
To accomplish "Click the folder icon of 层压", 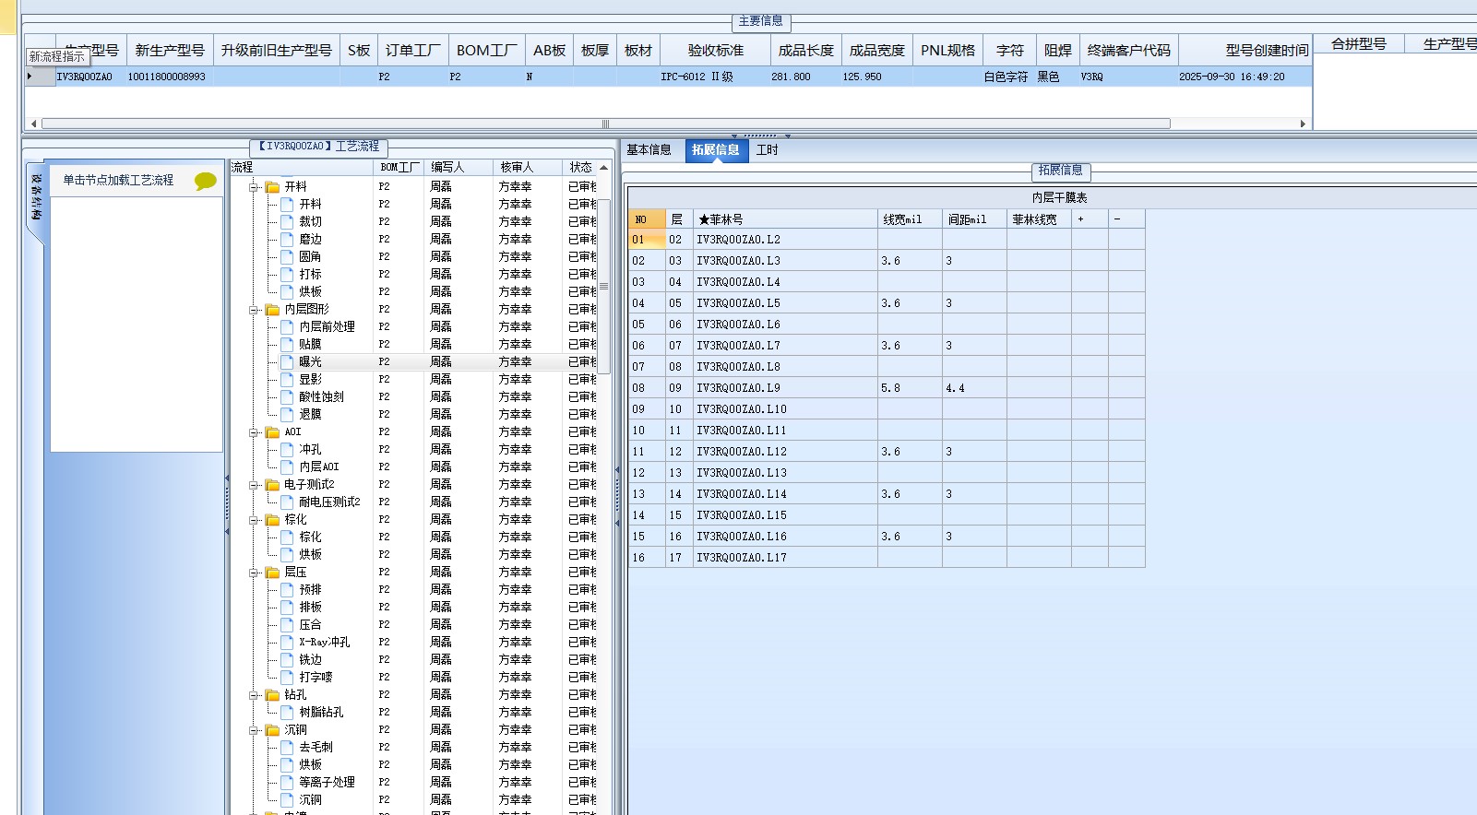I will click(x=272, y=573).
